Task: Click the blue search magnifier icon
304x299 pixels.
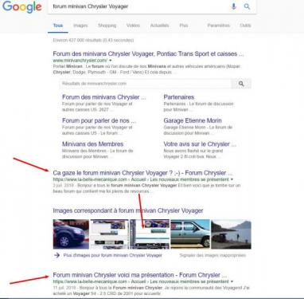Action: pyautogui.click(x=247, y=6)
